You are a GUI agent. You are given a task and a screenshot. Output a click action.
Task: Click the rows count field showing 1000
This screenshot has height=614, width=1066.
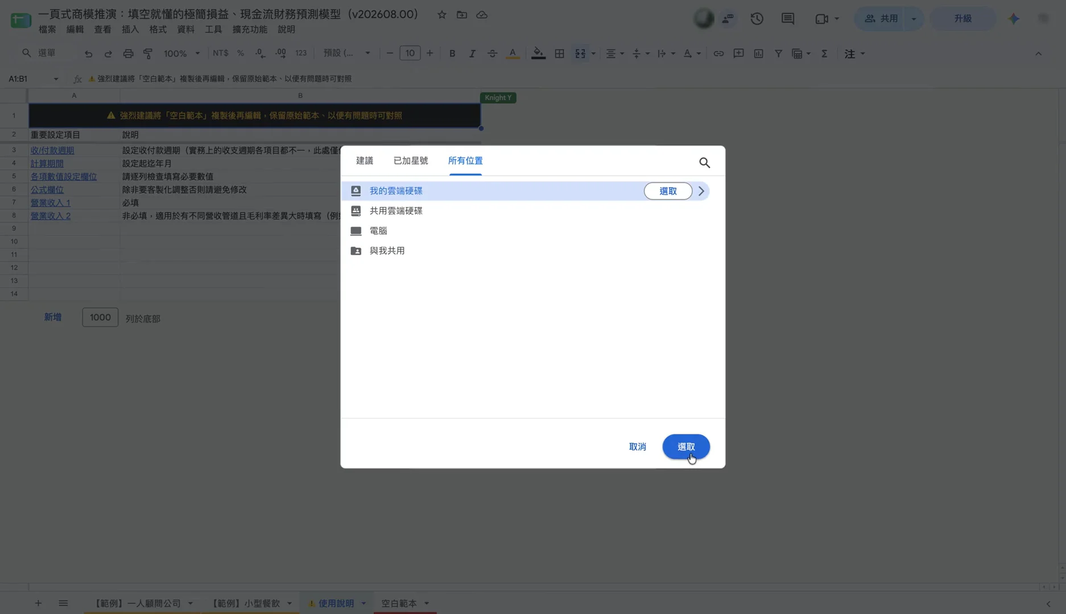(x=100, y=317)
